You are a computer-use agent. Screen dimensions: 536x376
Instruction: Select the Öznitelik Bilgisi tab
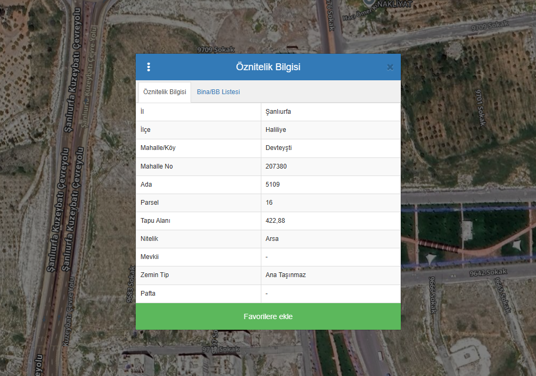164,92
